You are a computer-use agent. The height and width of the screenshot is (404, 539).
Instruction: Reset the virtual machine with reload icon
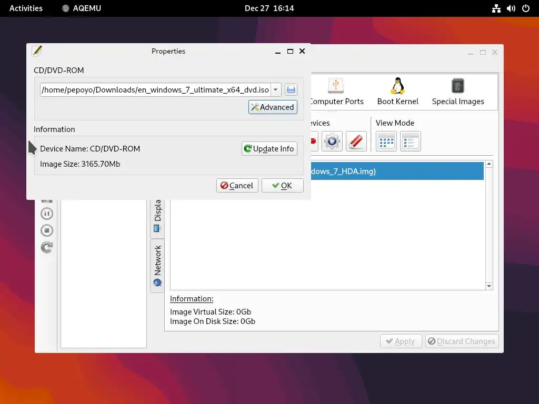coord(47,247)
